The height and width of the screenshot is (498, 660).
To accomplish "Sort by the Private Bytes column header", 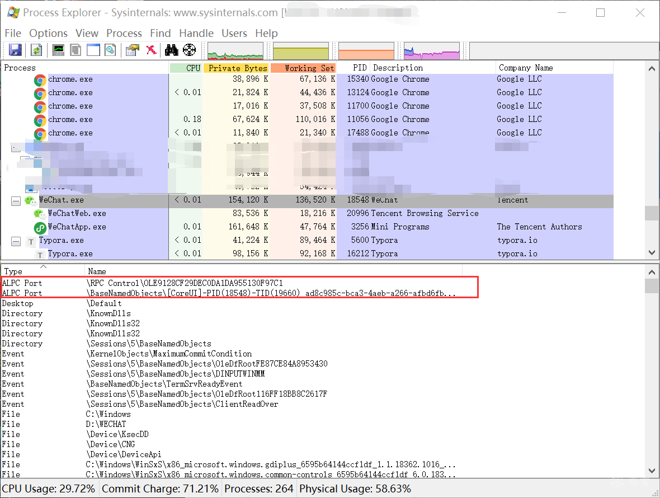I will pyautogui.click(x=236, y=68).
